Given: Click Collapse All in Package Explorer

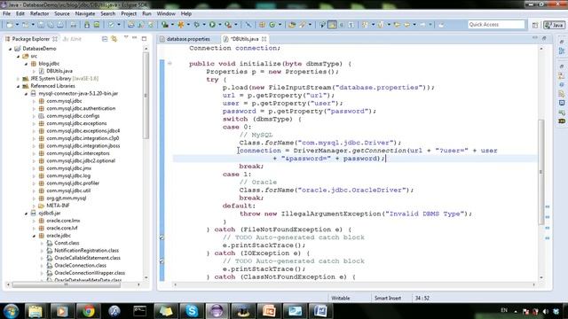Looking at the screenshot, I should [105, 39].
